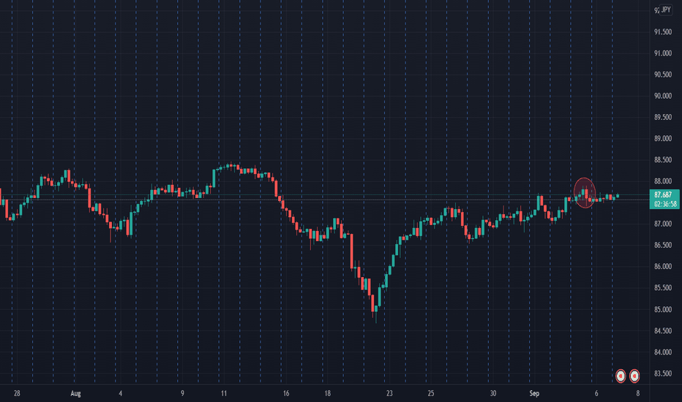Screen dimensions: 682x402
Task: Click the 11 date label on time axis
Action: [224, 393]
